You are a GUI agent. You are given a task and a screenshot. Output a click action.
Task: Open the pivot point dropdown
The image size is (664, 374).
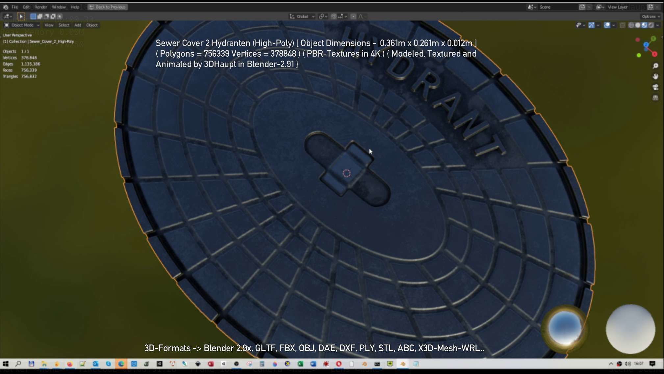(x=323, y=16)
